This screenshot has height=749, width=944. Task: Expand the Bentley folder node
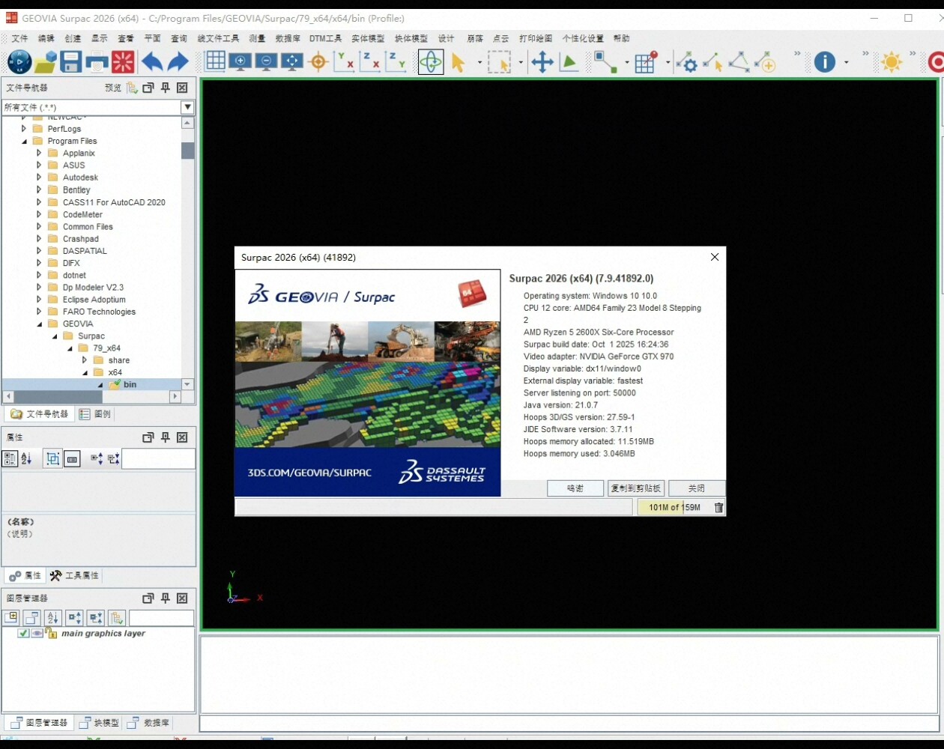pyautogui.click(x=39, y=190)
